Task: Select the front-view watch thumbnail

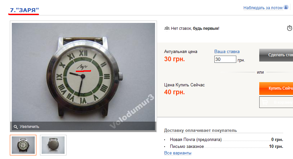Action: click(x=23, y=145)
